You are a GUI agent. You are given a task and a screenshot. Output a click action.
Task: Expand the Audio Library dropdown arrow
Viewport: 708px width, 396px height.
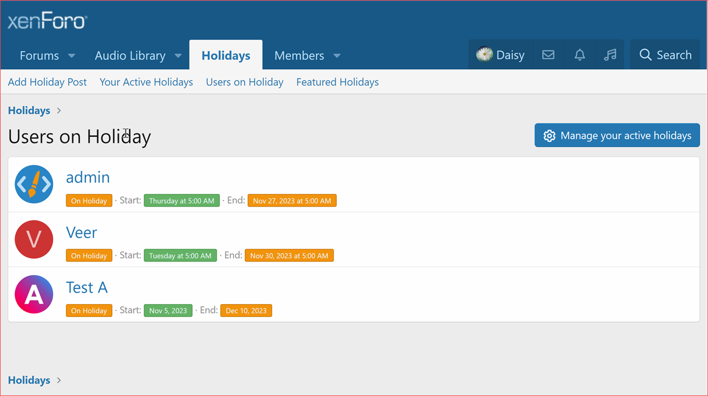(x=178, y=55)
